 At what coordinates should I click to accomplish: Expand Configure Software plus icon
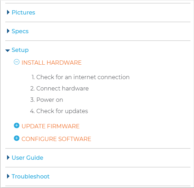(x=17, y=138)
